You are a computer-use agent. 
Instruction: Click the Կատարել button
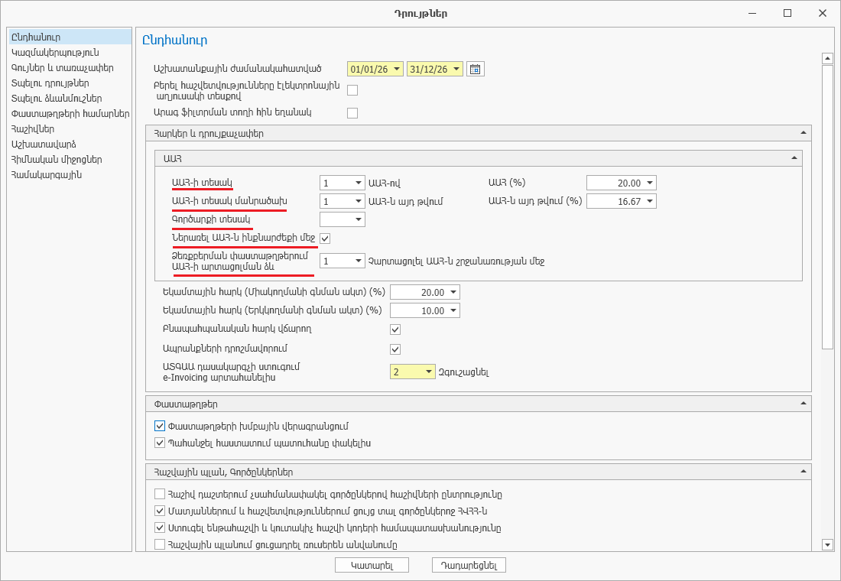[372, 565]
